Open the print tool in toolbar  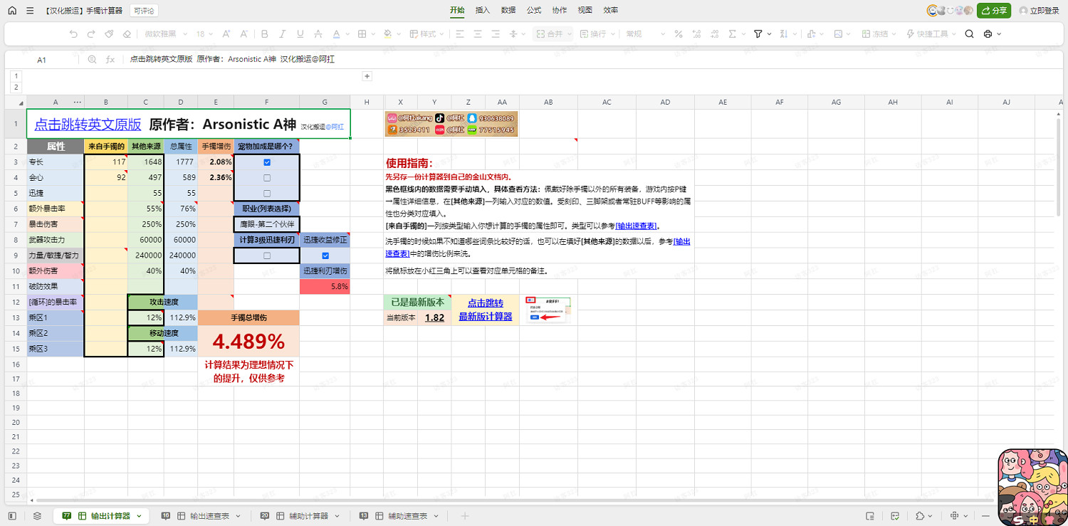point(987,33)
